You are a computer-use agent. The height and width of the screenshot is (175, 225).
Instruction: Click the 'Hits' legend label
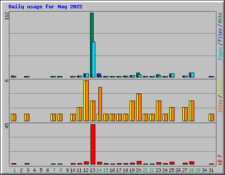click(x=220, y=18)
